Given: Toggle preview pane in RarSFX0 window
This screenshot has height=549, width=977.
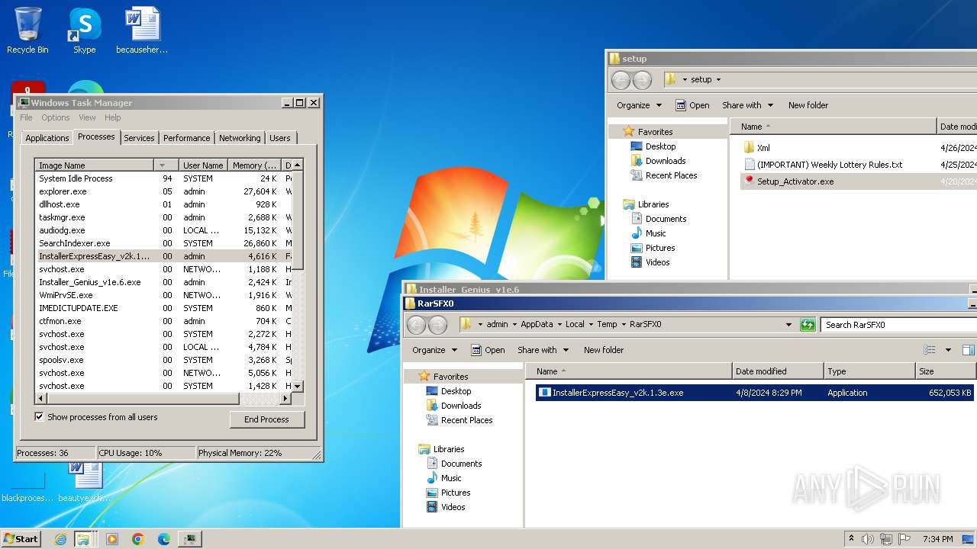Looking at the screenshot, I should click(968, 350).
